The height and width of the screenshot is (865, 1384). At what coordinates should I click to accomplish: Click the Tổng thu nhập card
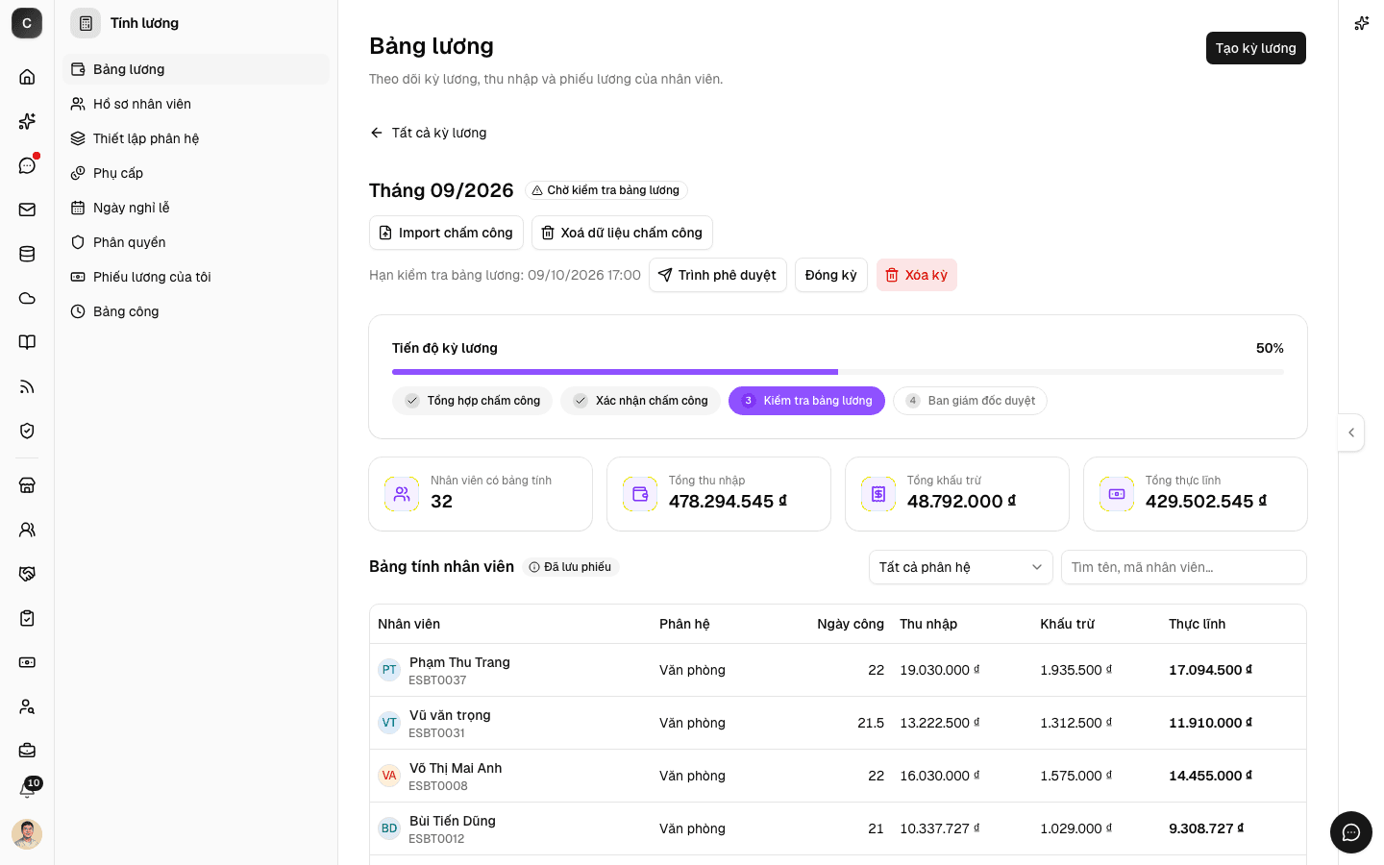(x=719, y=494)
